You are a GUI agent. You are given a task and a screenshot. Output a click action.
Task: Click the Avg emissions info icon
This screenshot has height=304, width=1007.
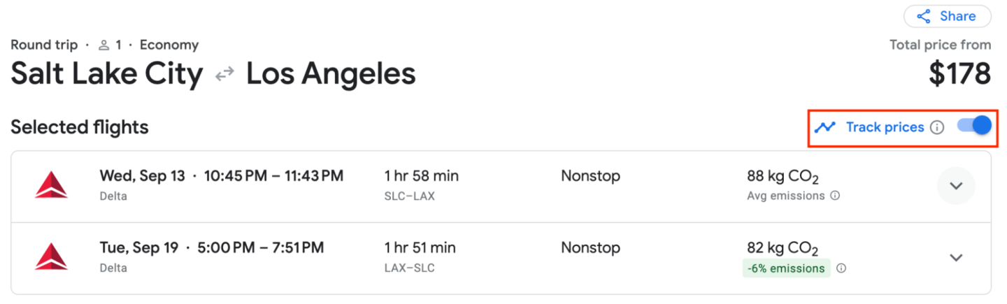coord(835,196)
